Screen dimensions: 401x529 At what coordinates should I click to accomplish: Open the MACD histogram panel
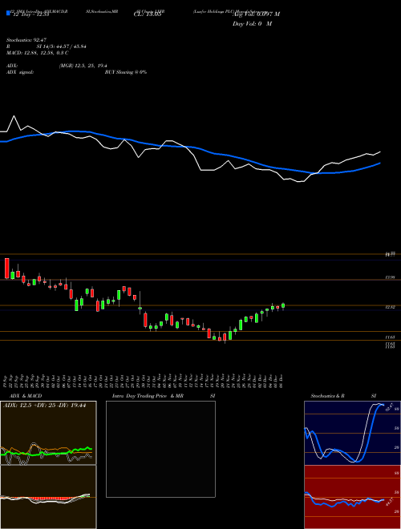48,497
